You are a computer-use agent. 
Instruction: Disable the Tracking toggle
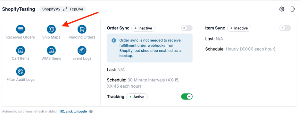pyautogui.click(x=187, y=97)
